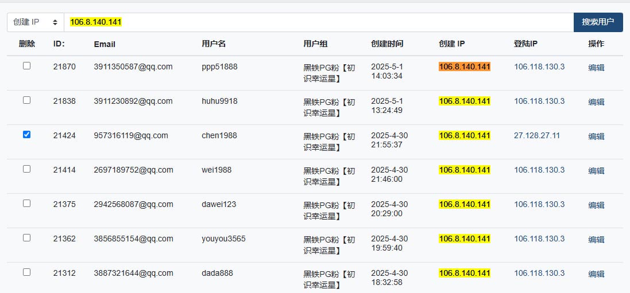
Task: Edit user dada888 via 编辑 link
Action: (x=596, y=274)
